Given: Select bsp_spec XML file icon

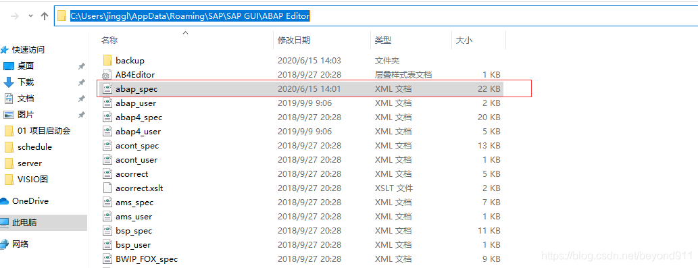Looking at the screenshot, I should pyautogui.click(x=107, y=231).
